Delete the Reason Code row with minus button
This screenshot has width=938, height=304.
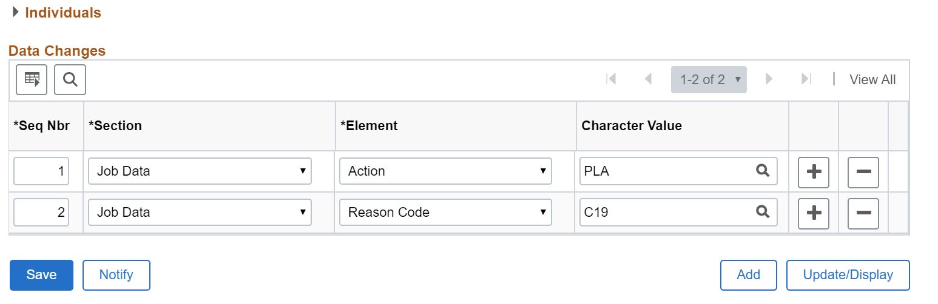(x=863, y=213)
